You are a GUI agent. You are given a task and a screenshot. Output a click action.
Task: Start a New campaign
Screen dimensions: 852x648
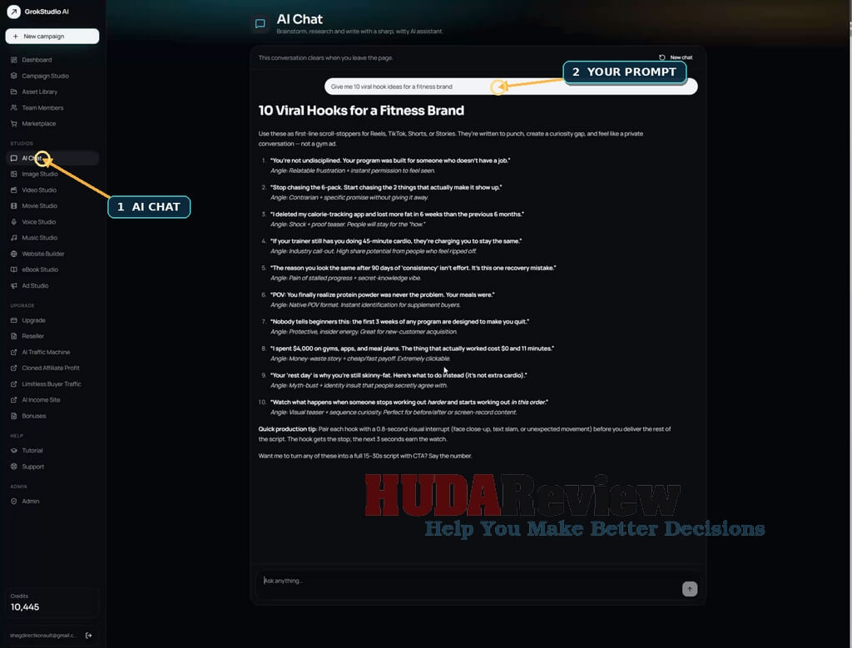(x=52, y=37)
